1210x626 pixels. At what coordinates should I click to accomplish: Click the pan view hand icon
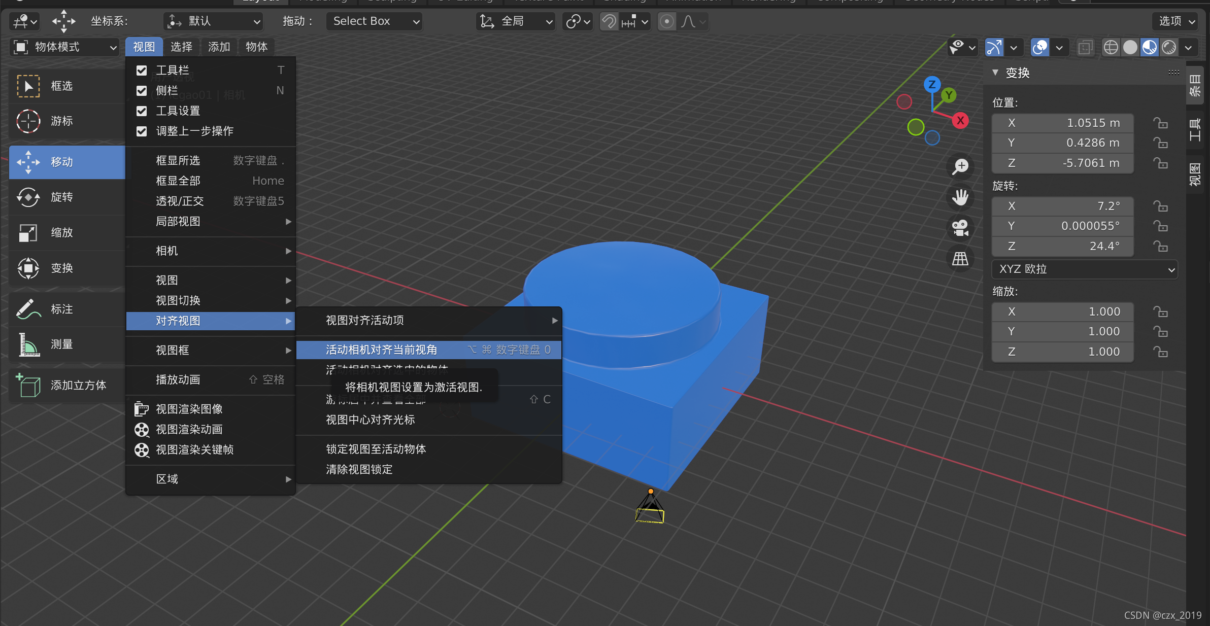[960, 197]
